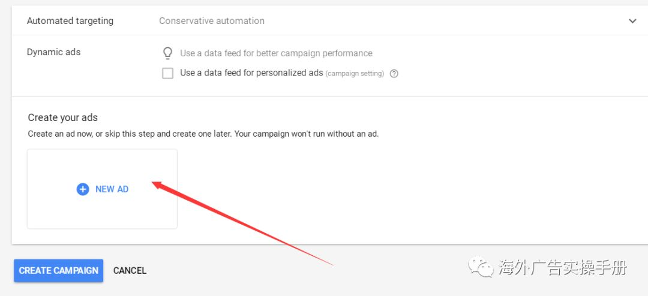Enable the personalized ads data feed checkbox
Screen dimensions: 648x296
tap(168, 73)
